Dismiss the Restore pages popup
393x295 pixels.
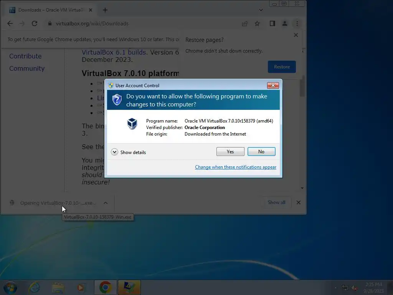click(296, 35)
